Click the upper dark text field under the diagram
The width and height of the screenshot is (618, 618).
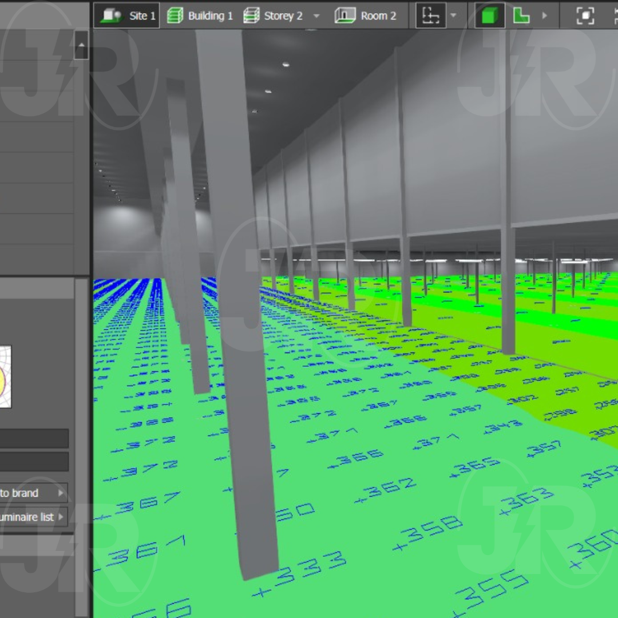pos(34,438)
